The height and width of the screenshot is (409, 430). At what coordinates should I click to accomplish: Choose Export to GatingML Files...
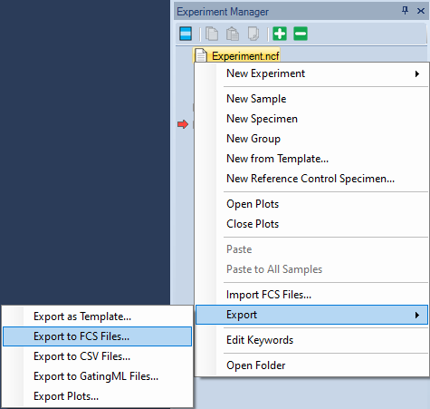click(97, 376)
